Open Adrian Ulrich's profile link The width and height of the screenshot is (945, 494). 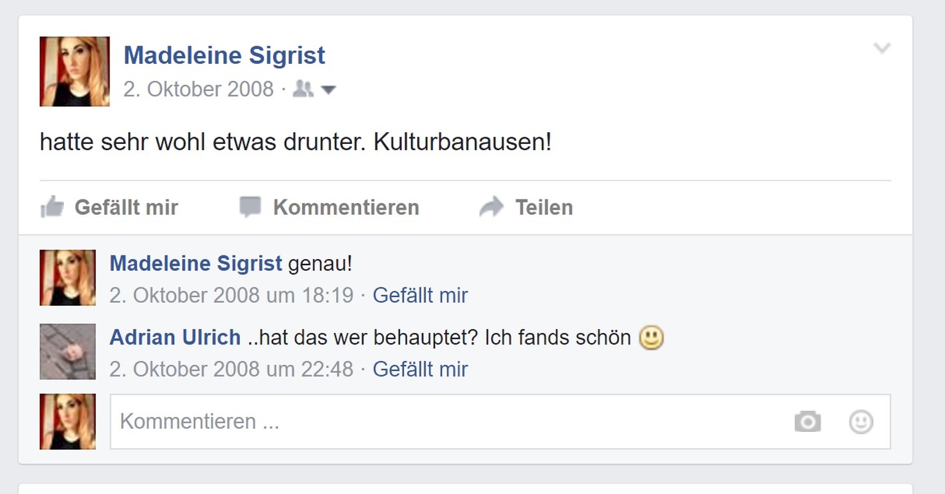[175, 337]
